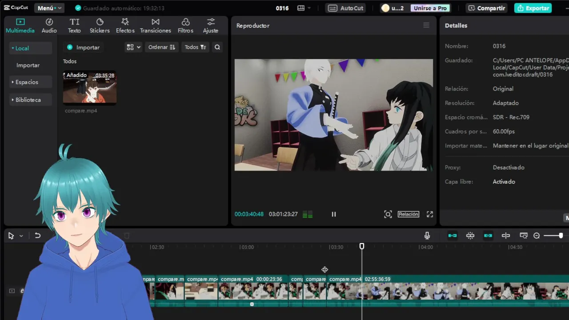Select the clip labeled 02:55:36:59

tap(448, 292)
